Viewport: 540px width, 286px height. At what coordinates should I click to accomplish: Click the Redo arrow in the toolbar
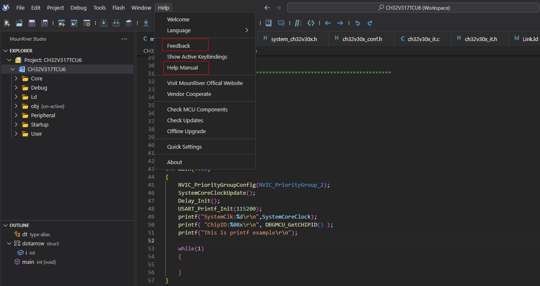click(x=370, y=23)
